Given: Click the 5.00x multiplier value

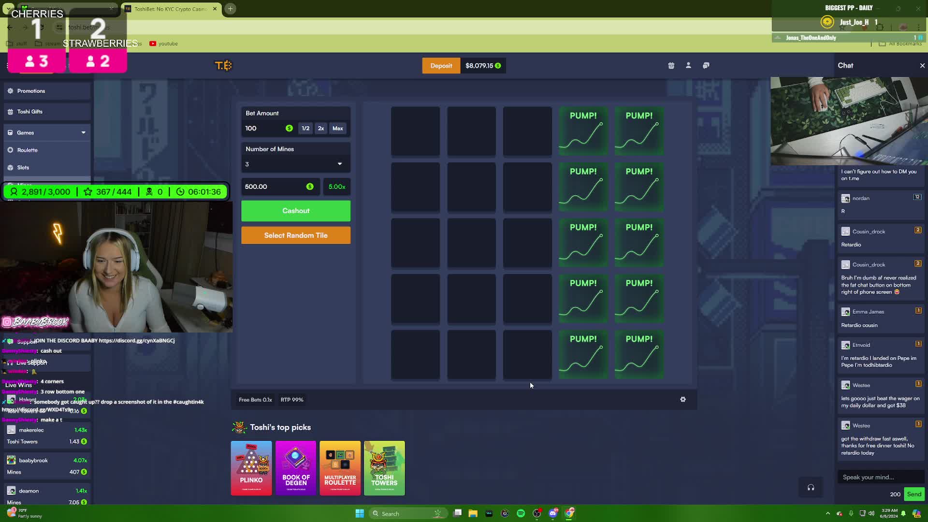Looking at the screenshot, I should coord(337,187).
